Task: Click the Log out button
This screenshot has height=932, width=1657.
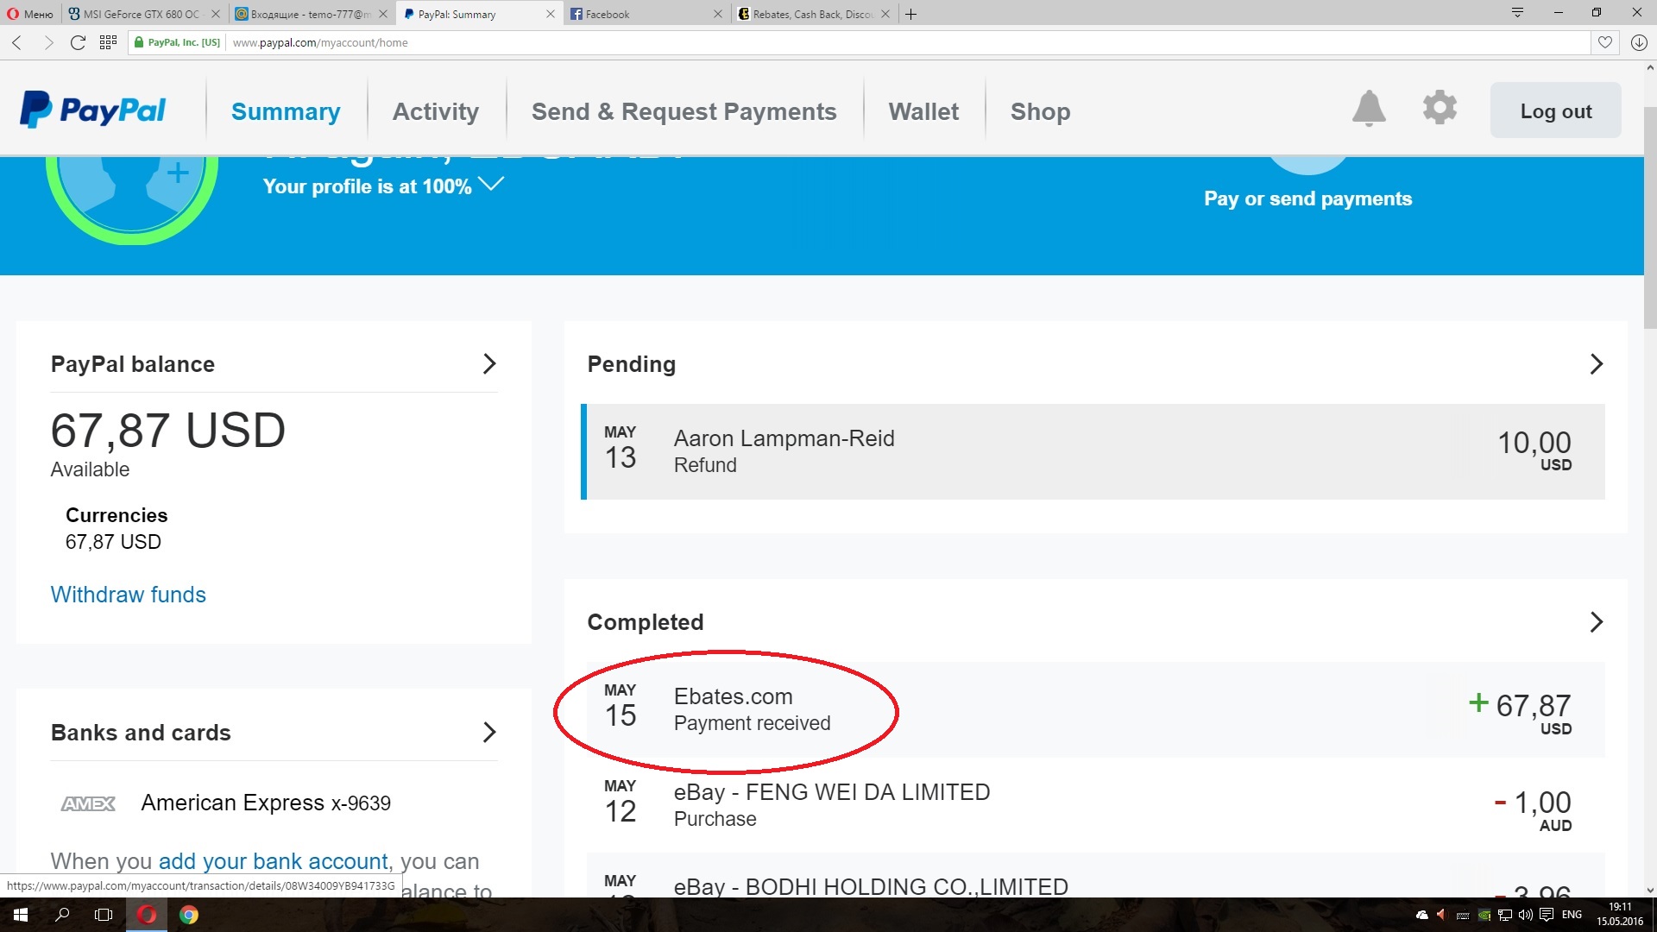Action: point(1555,110)
